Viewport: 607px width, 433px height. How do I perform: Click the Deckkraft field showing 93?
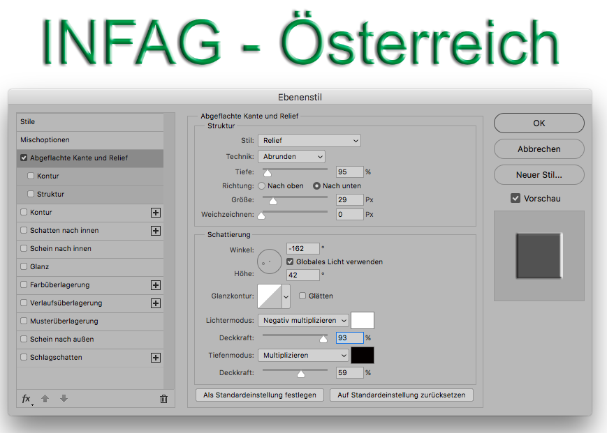[x=349, y=338]
